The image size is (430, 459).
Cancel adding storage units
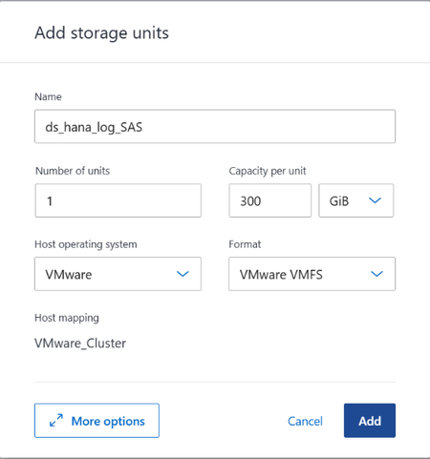point(305,421)
